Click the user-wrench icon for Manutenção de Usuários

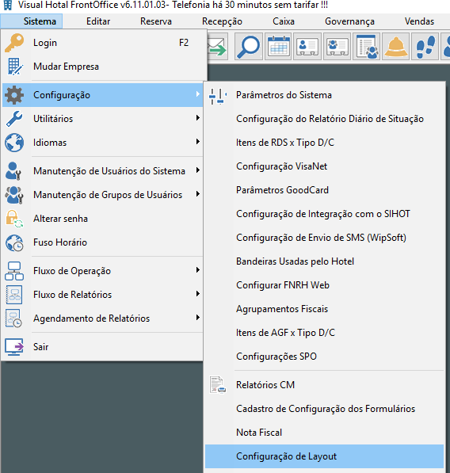pyautogui.click(x=13, y=171)
